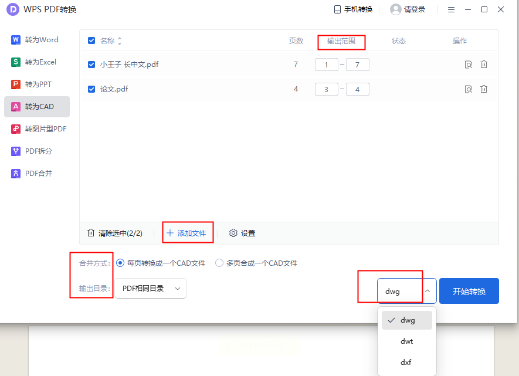Click the trash icon beside 清除选中
This screenshot has height=376, width=519.
(x=91, y=233)
